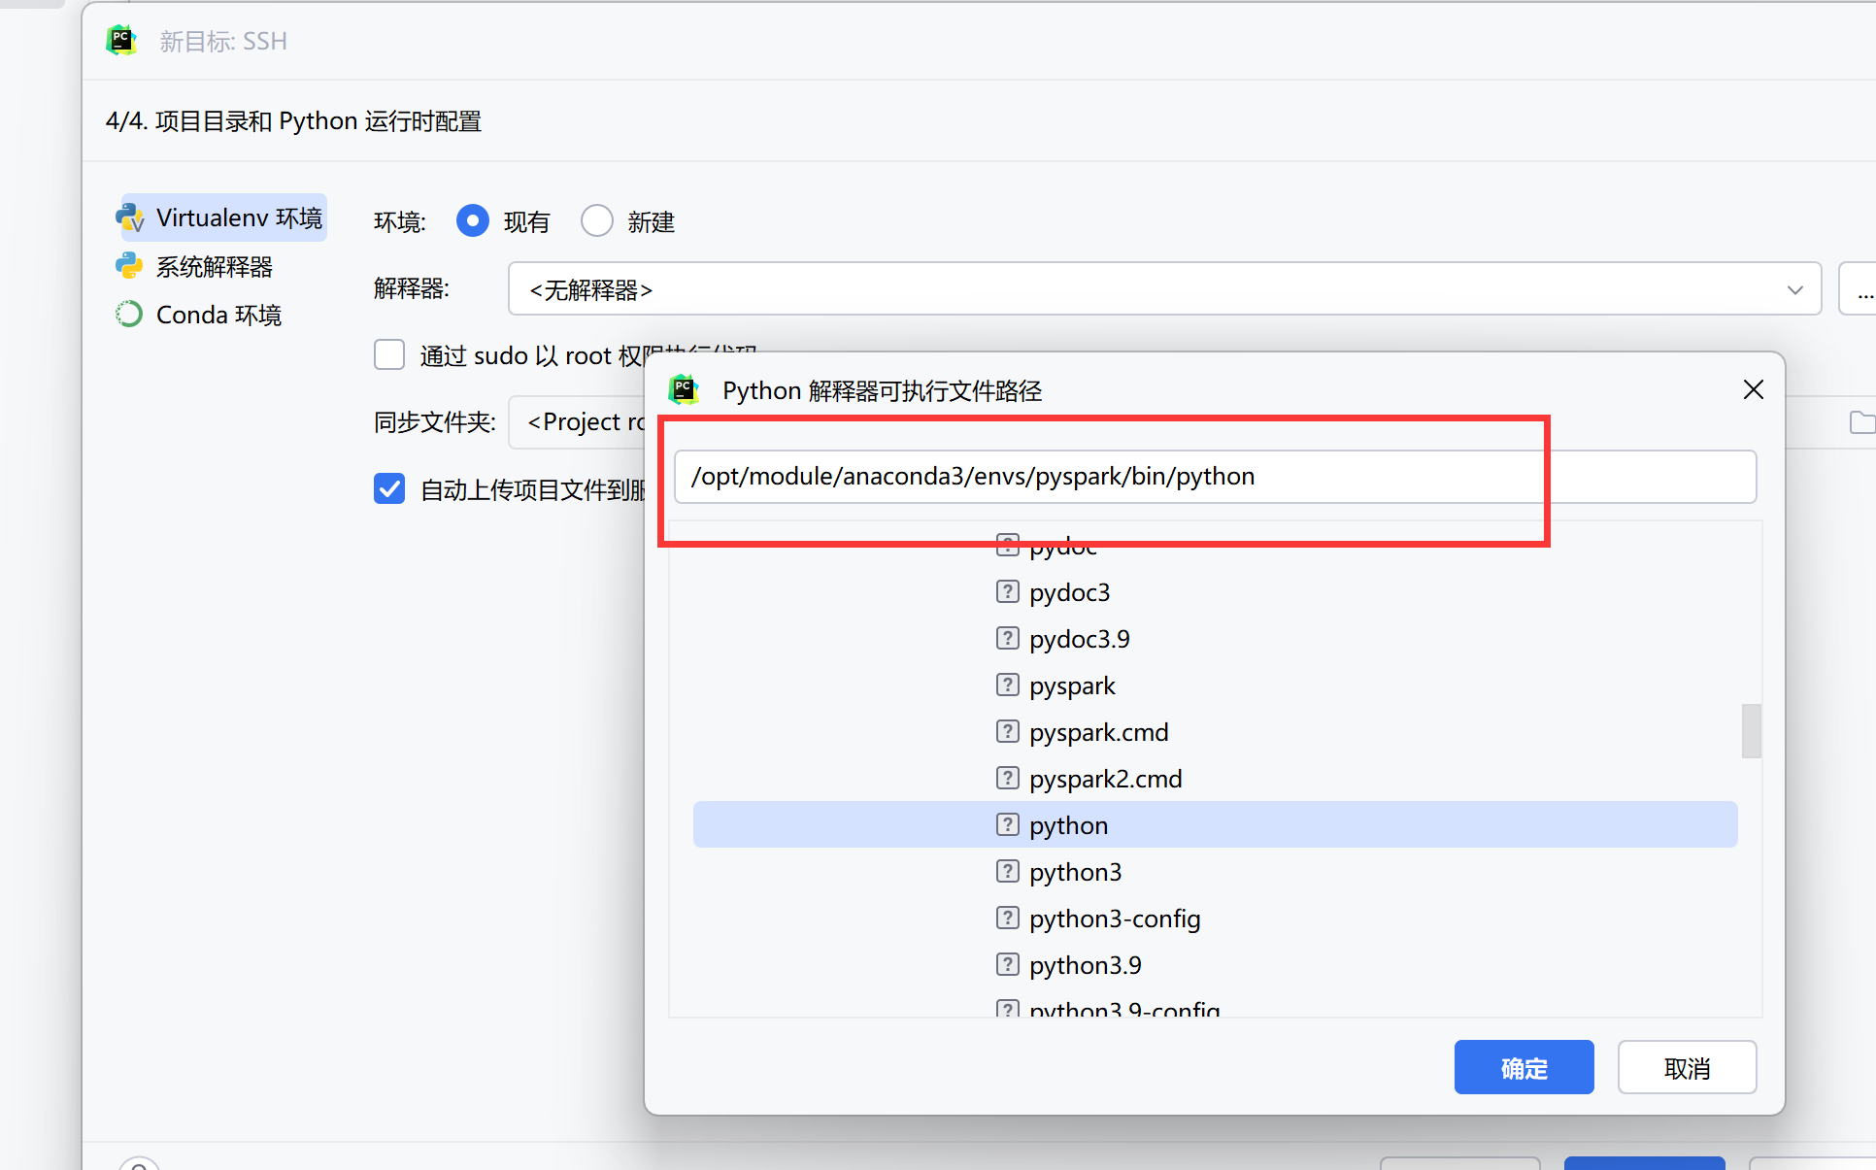Enable run code with sudo checkbox
Image resolution: width=1876 pixels, height=1170 pixels.
point(389,355)
